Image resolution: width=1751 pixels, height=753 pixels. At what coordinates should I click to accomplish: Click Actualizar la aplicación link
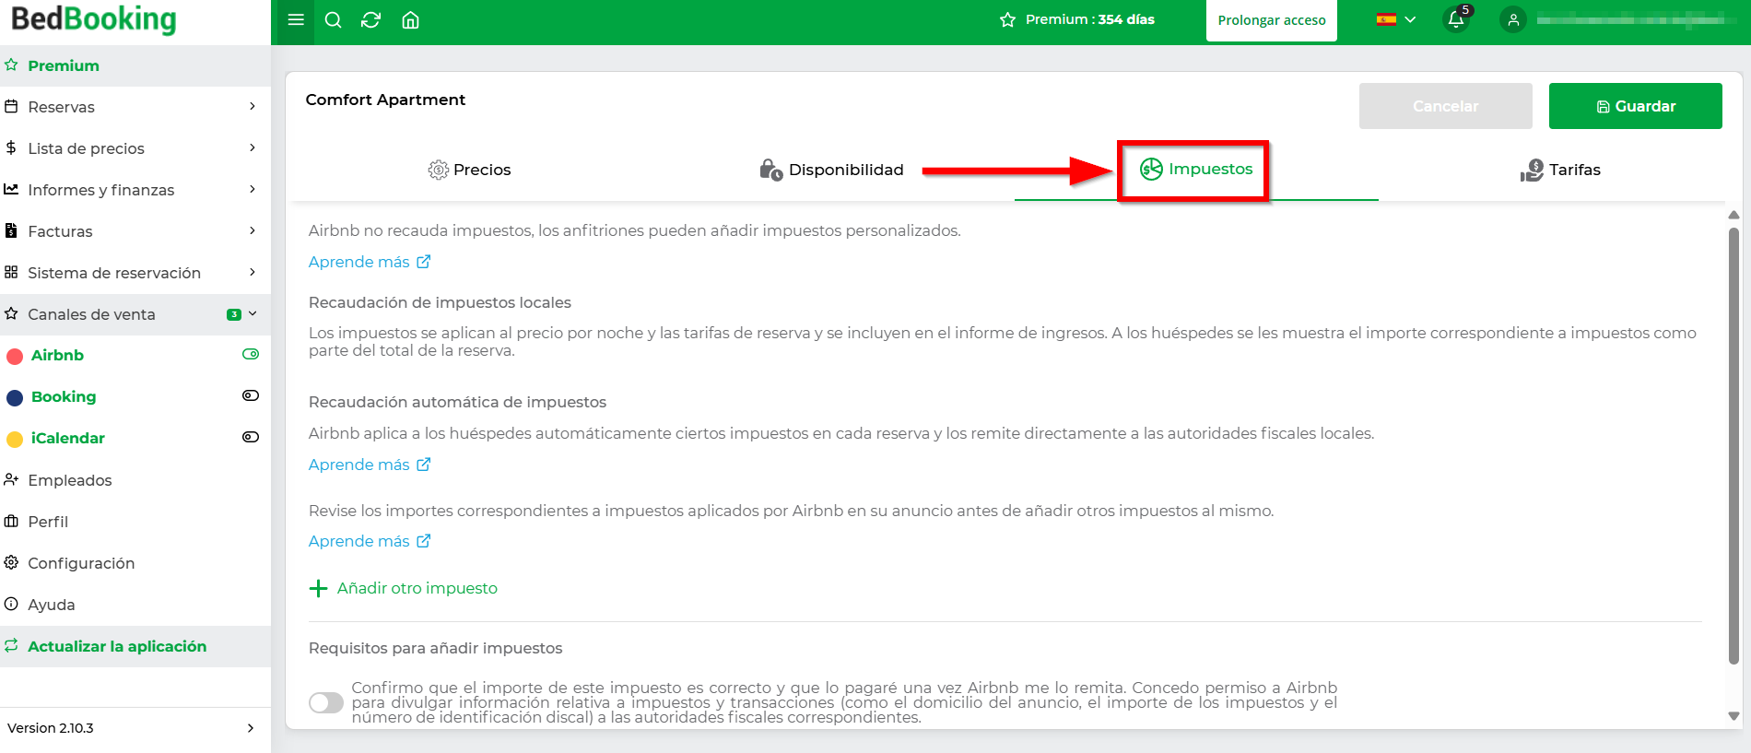click(117, 646)
